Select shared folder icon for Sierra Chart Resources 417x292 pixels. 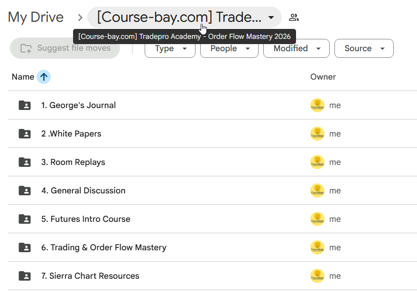point(25,276)
